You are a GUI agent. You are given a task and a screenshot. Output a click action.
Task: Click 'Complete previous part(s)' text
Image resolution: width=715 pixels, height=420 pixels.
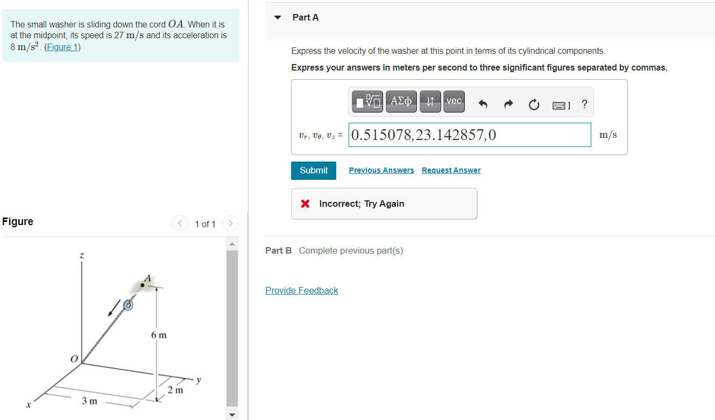point(351,250)
